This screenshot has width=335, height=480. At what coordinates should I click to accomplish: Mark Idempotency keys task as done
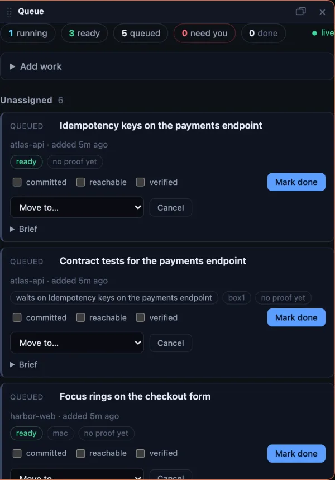pos(296,182)
